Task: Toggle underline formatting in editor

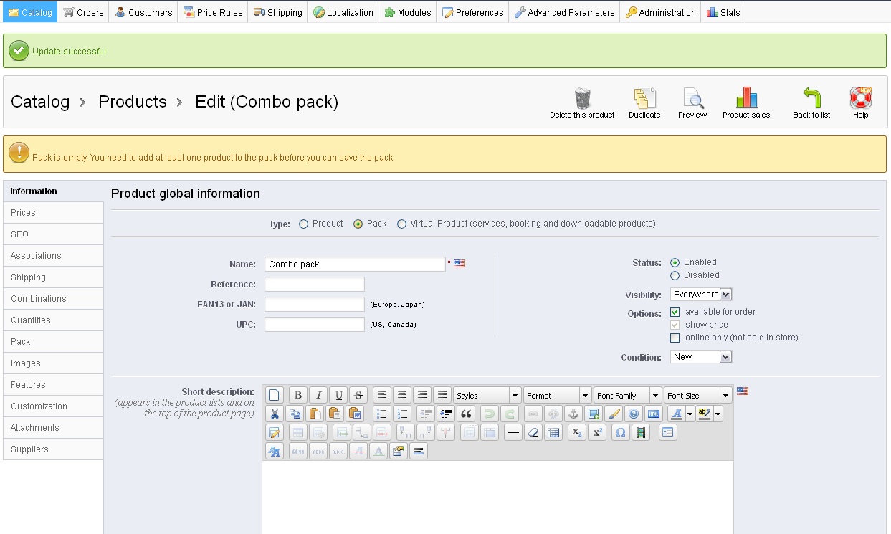Action: [338, 395]
